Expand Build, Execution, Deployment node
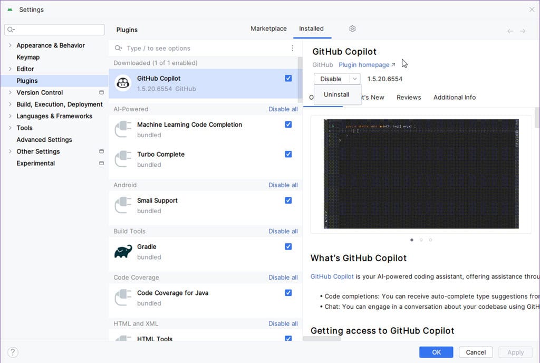This screenshot has width=540, height=363. [x=10, y=104]
